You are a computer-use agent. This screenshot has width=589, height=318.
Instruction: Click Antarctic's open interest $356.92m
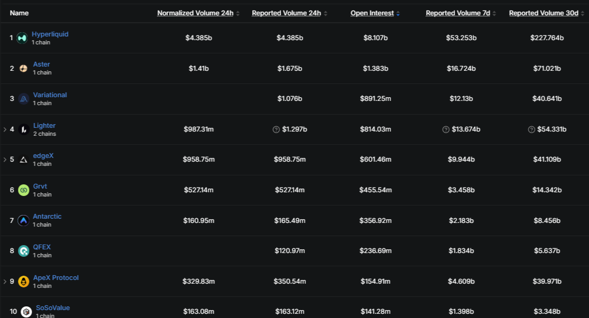pyautogui.click(x=375, y=221)
